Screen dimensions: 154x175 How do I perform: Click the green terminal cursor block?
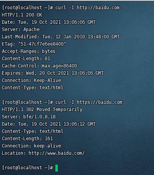tap(57, 168)
